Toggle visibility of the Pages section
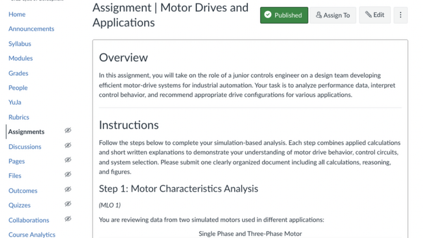Image resolution: width=423 pixels, height=238 pixels. (68, 160)
